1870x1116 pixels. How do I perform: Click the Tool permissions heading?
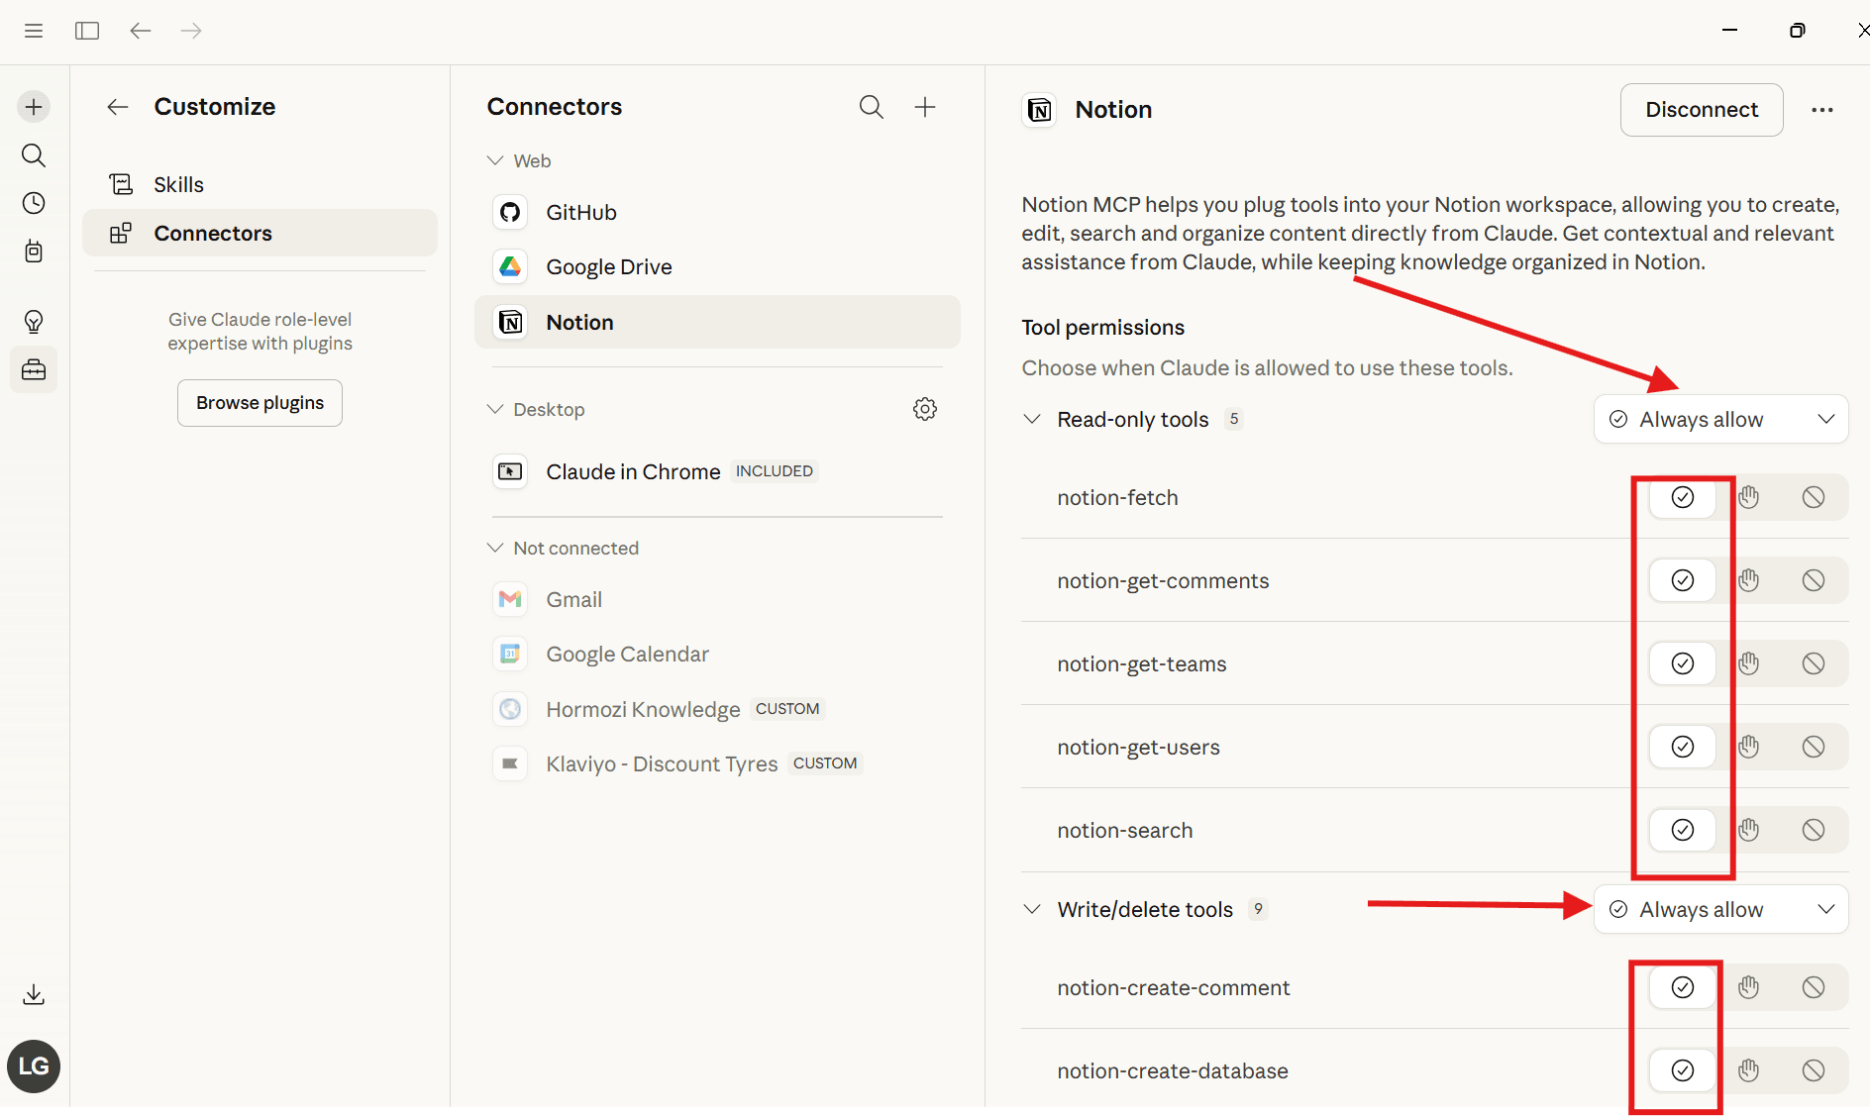(1102, 328)
